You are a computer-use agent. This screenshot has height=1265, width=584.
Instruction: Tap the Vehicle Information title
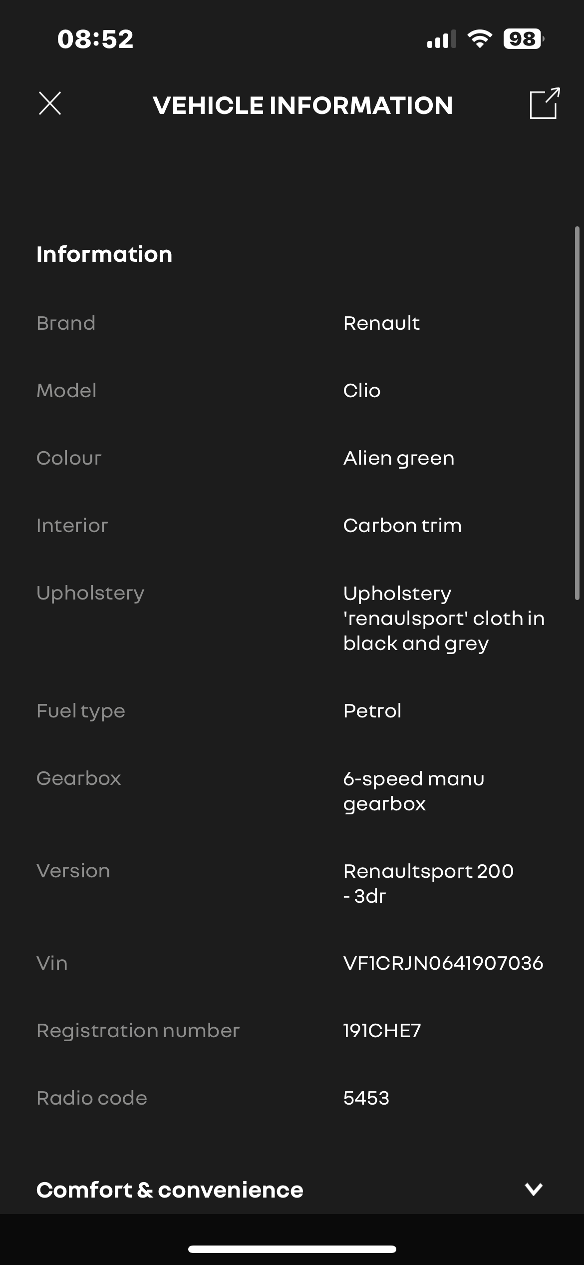click(x=302, y=105)
